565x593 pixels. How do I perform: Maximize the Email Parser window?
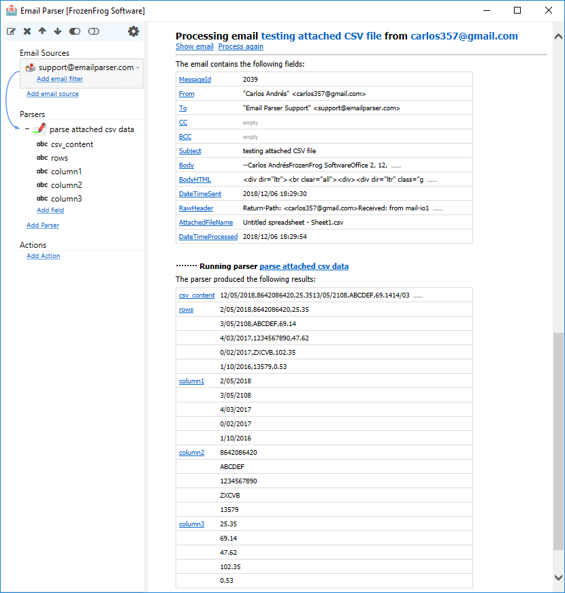(517, 11)
